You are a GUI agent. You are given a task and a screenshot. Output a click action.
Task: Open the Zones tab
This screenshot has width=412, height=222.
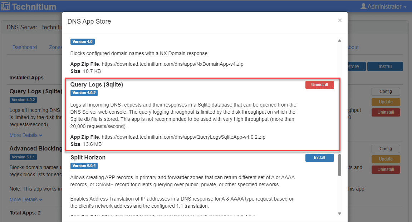click(55, 47)
